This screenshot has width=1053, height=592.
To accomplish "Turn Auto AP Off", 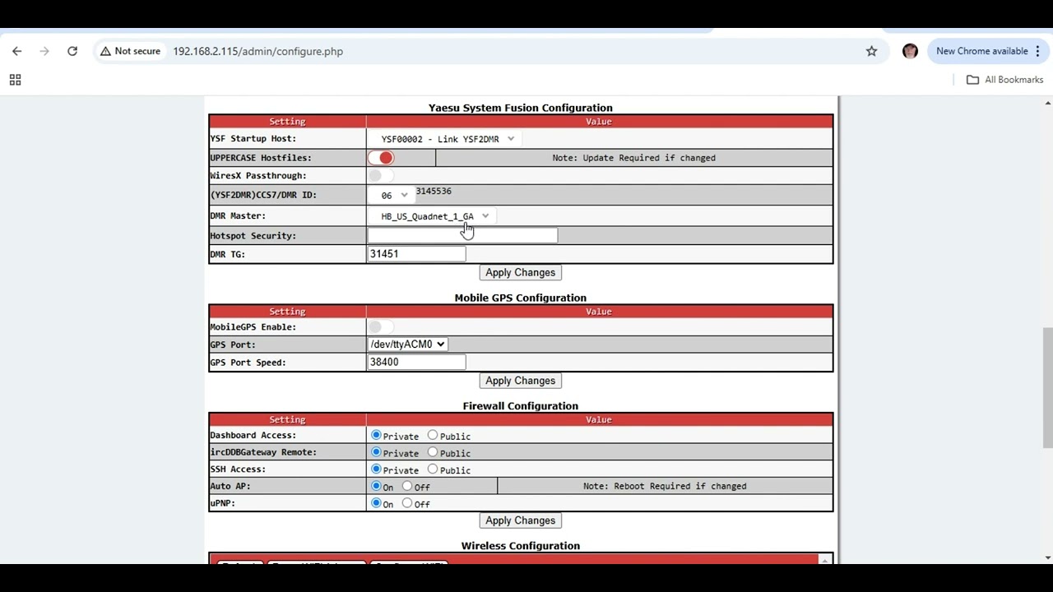I will coord(406,486).
